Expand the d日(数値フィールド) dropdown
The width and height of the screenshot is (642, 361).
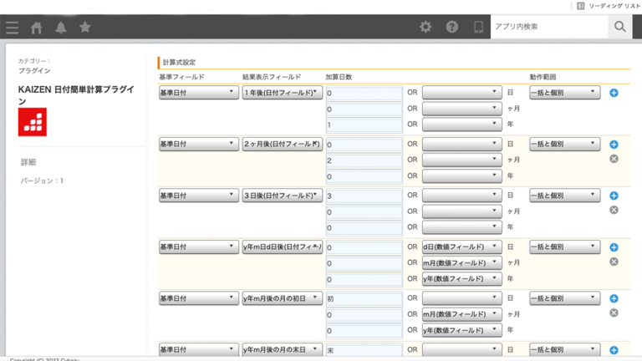click(461, 247)
